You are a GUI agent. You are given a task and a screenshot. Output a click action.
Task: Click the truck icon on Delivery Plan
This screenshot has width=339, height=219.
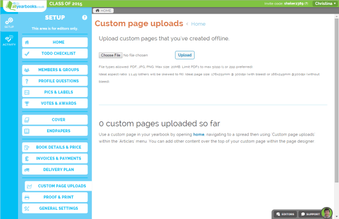click(27, 170)
